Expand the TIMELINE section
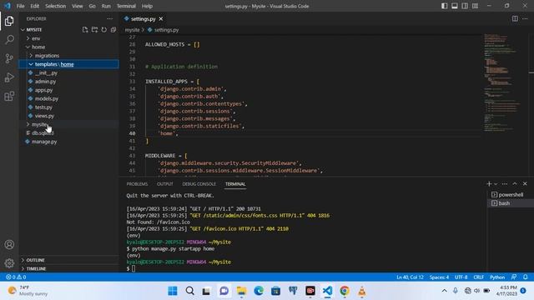The width and height of the screenshot is (534, 300). click(36, 268)
